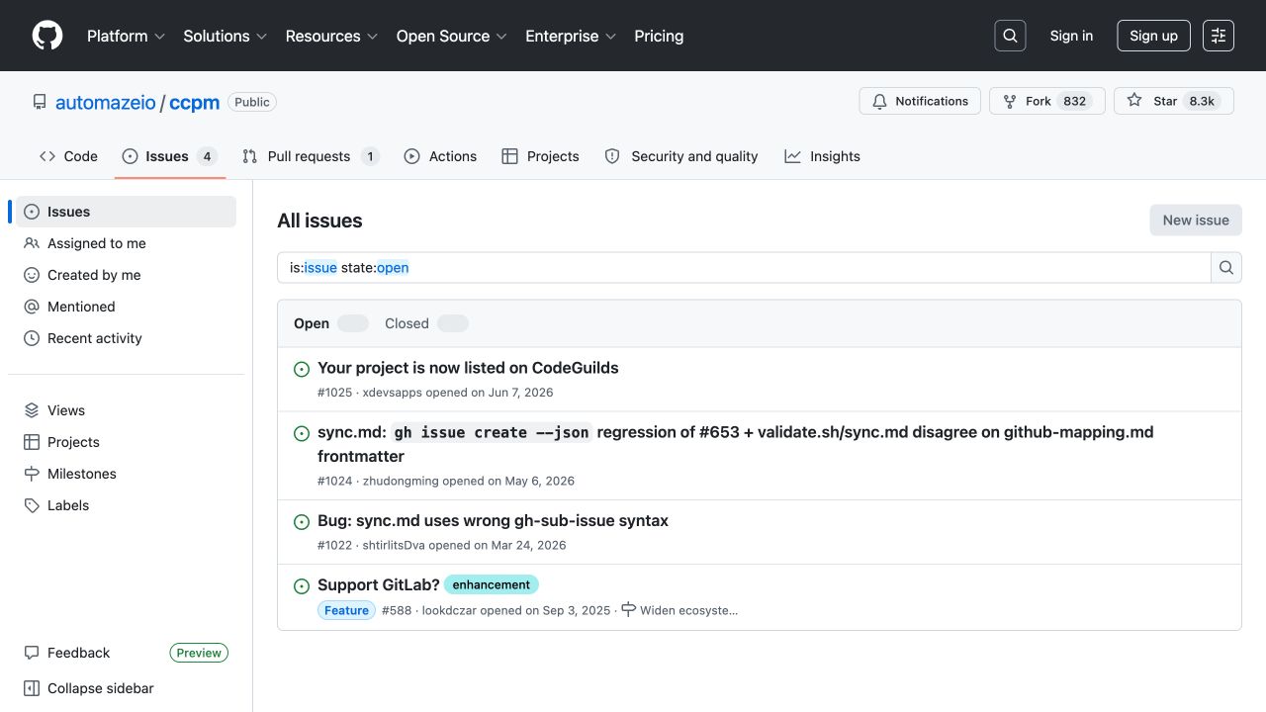Viewport: 1266px width, 712px height.
Task: Click the milestone icon before Widen ecosyste…
Action: [x=628, y=610]
